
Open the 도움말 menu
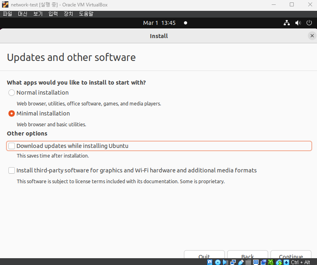tap(86, 14)
